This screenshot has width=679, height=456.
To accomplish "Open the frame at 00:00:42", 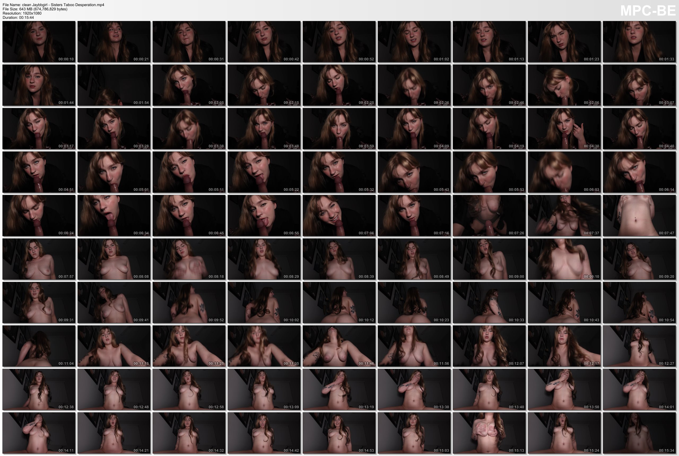I will click(264, 41).
